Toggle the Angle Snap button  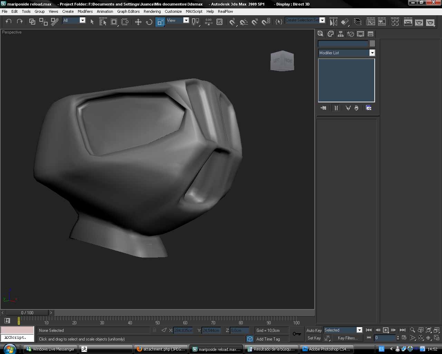click(x=244, y=21)
